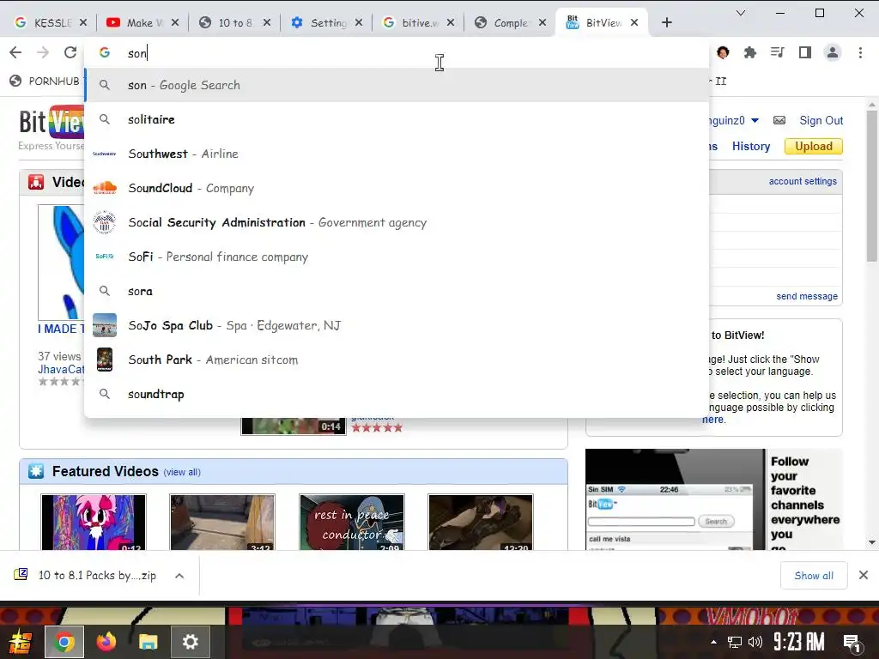The width and height of the screenshot is (879, 659).
Task: Open the rest in peace conductor thumbnail
Action: point(351,523)
